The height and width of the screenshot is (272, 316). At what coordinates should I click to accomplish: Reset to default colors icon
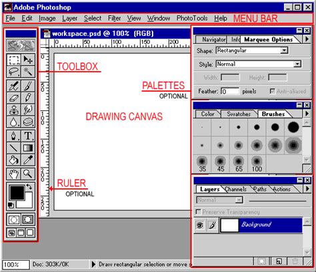click(11, 205)
